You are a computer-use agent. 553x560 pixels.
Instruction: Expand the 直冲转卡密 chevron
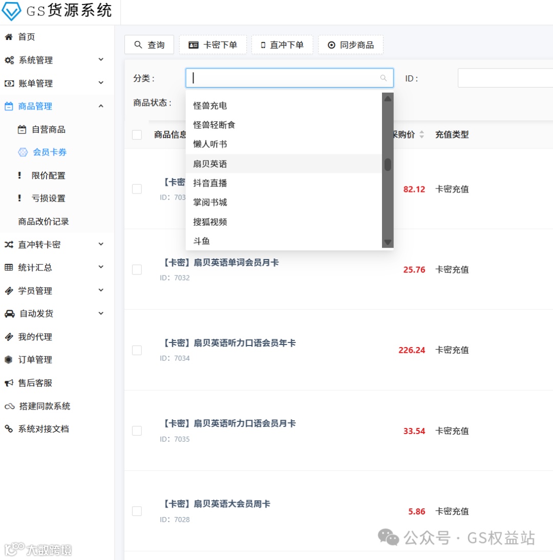(101, 244)
